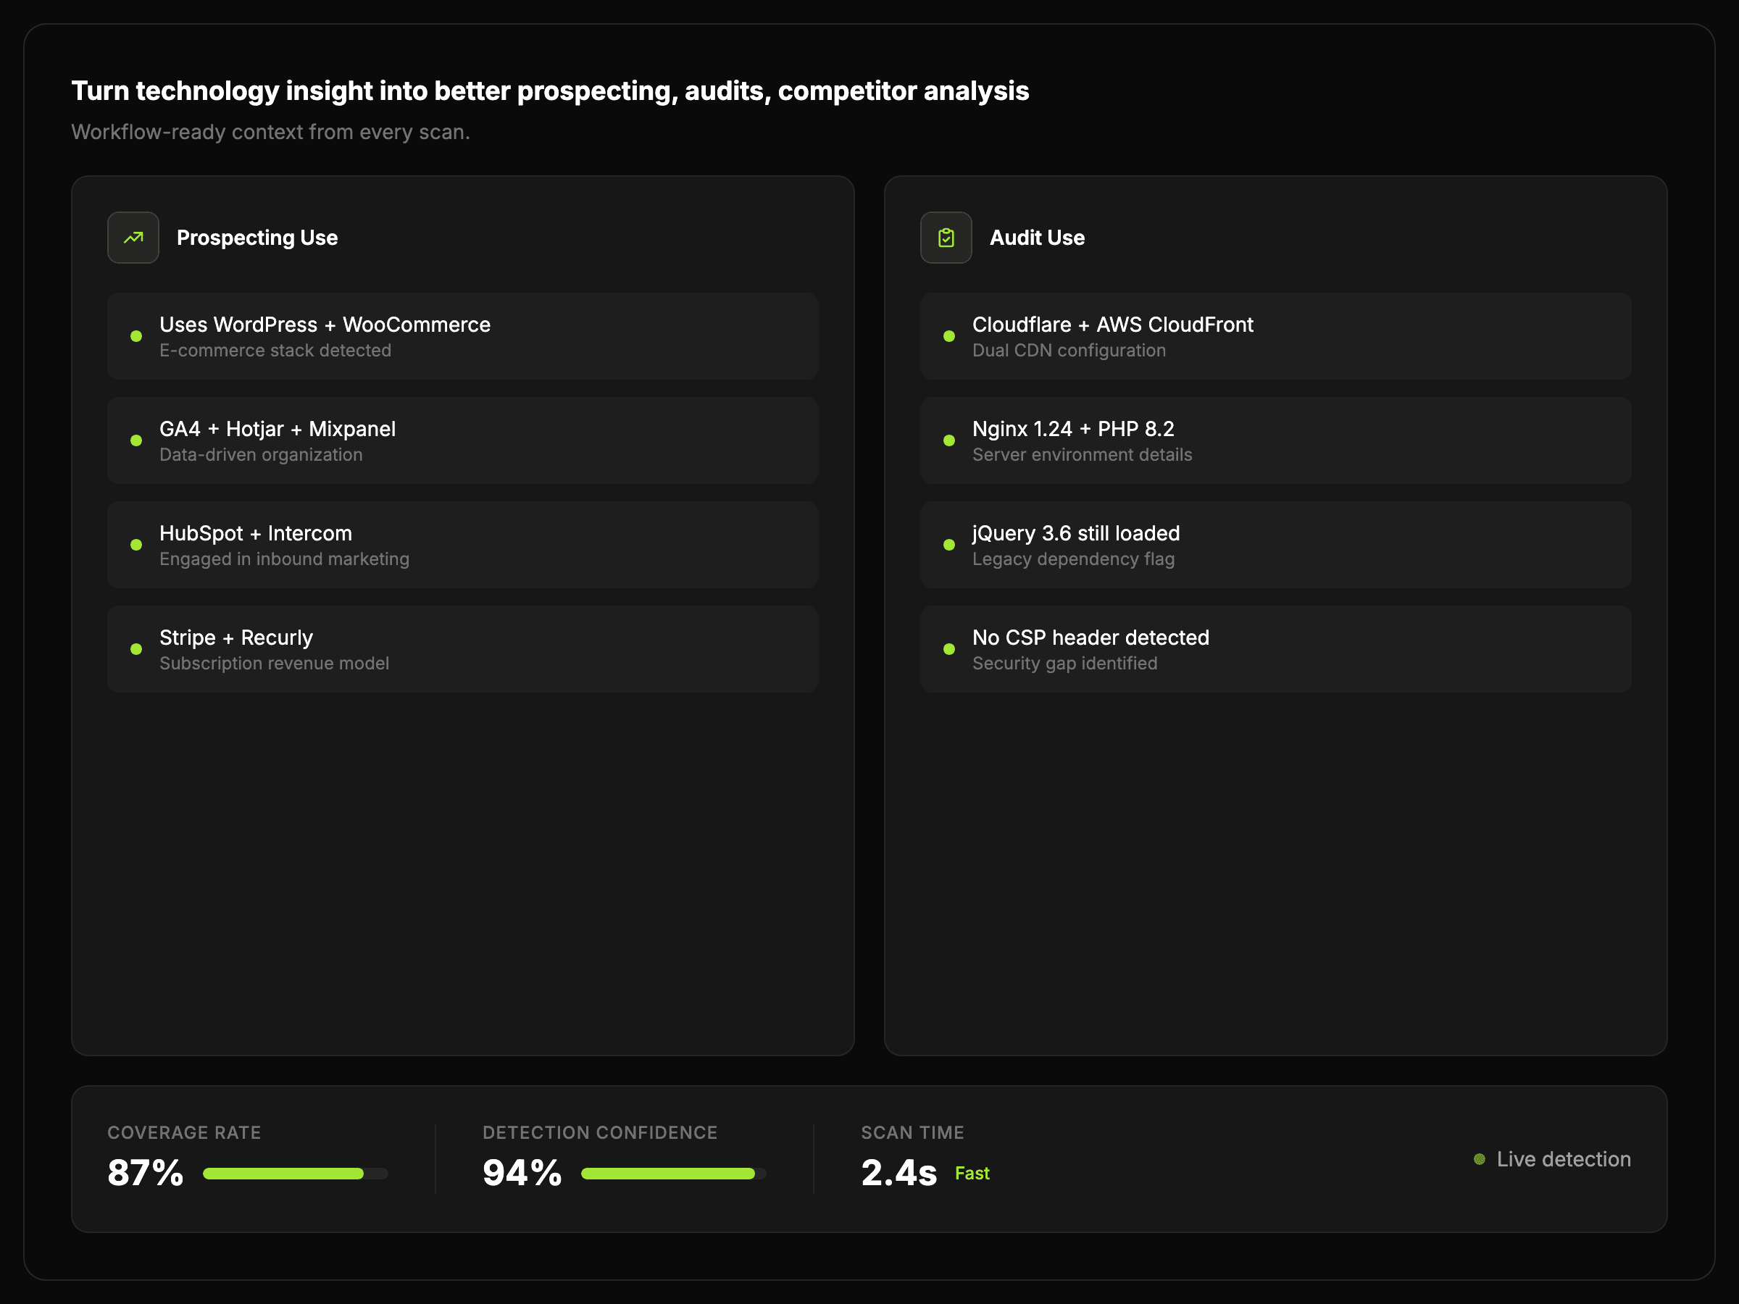Click green dot beside Uses WordPress + WooCommerce
Image resolution: width=1739 pixels, height=1304 pixels.
click(x=136, y=336)
